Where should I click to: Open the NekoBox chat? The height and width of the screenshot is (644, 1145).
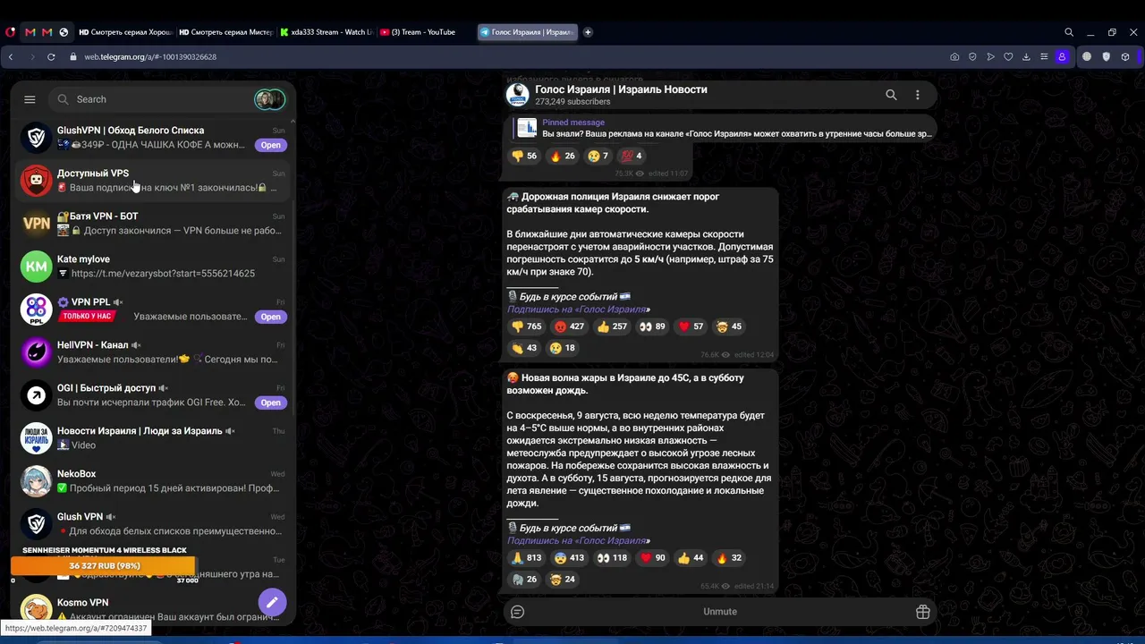pyautogui.click(x=153, y=481)
